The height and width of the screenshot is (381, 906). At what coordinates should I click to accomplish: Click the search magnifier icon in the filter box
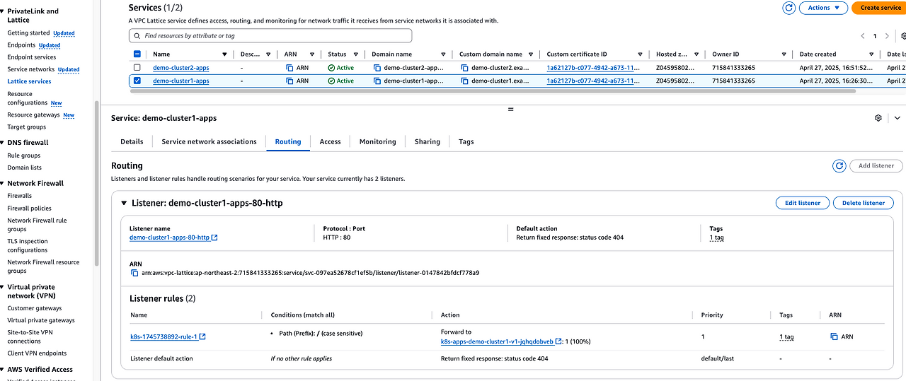coord(137,35)
